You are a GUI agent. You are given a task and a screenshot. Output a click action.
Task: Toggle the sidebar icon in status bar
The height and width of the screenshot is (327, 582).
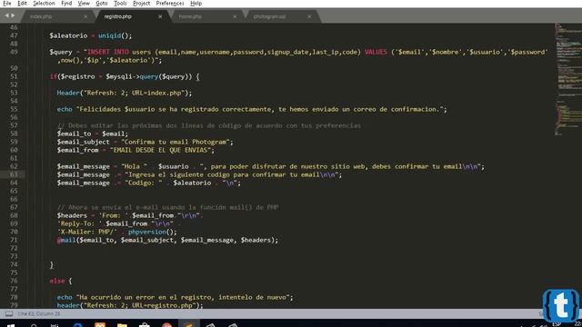[9, 314]
